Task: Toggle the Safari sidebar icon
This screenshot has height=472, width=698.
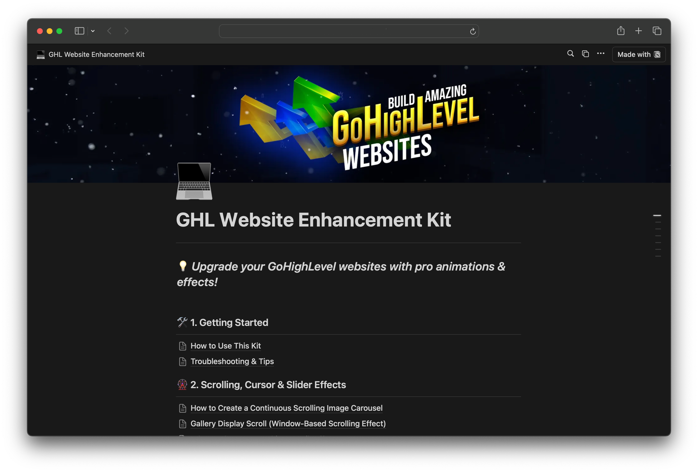Action: point(79,31)
